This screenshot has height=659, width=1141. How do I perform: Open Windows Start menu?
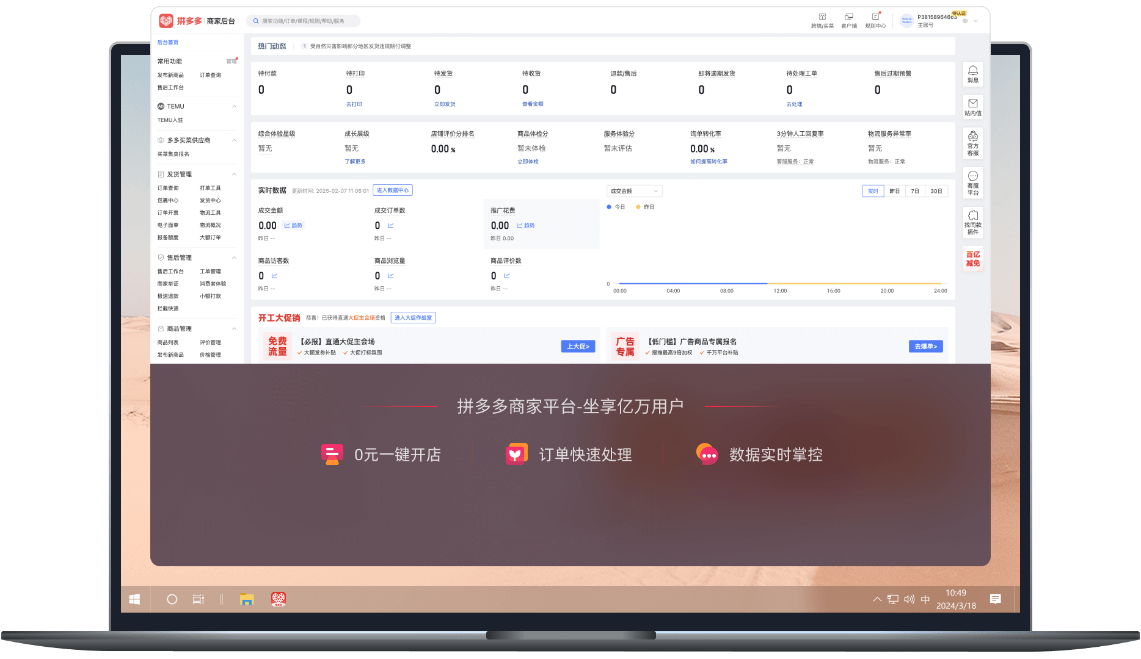134,599
